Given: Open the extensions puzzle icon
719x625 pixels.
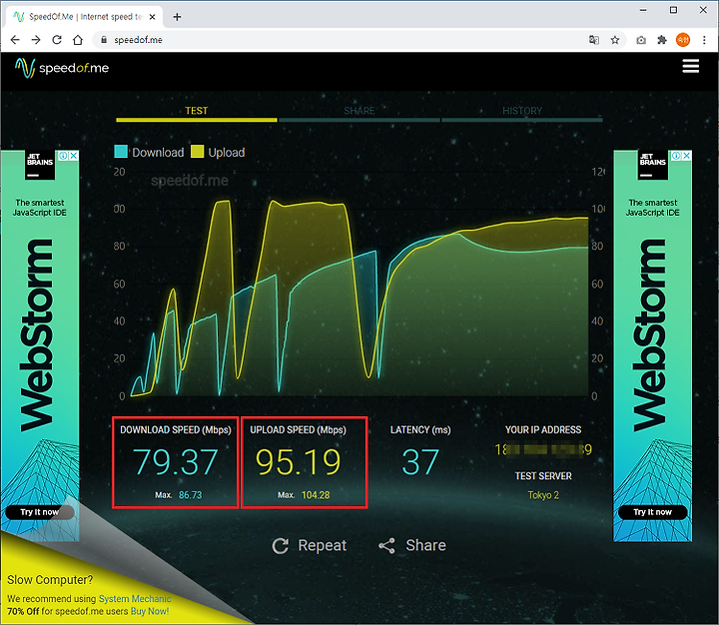Looking at the screenshot, I should pos(662,40).
